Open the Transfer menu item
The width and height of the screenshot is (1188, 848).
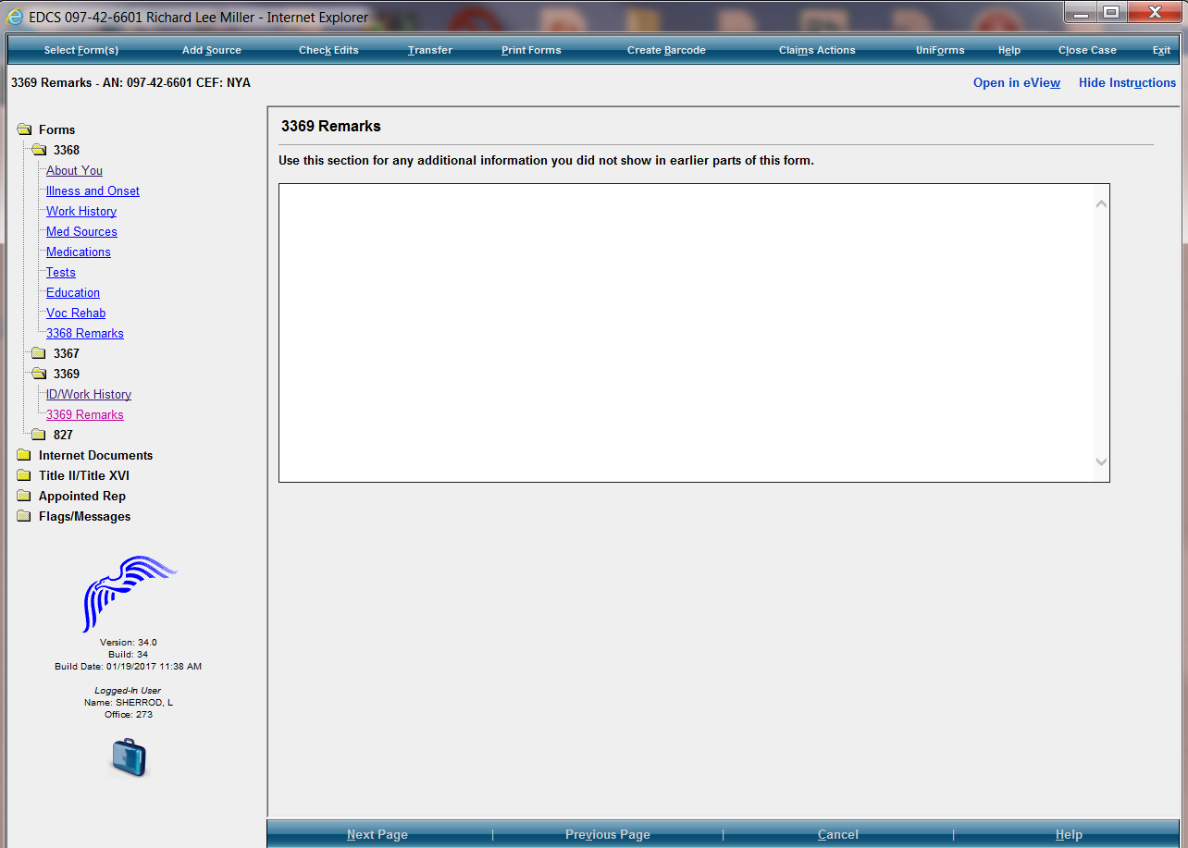point(430,50)
